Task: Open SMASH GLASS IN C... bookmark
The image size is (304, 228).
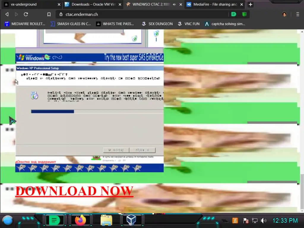Action: tap(71, 24)
